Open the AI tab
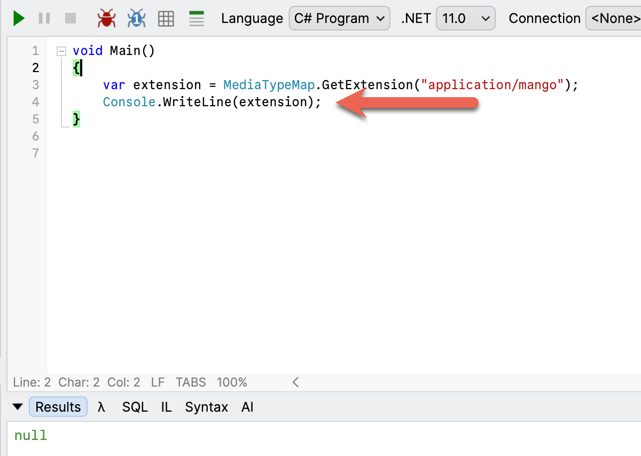This screenshot has height=456, width=641. (x=247, y=407)
